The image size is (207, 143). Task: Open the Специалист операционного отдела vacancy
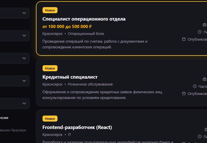84,19
